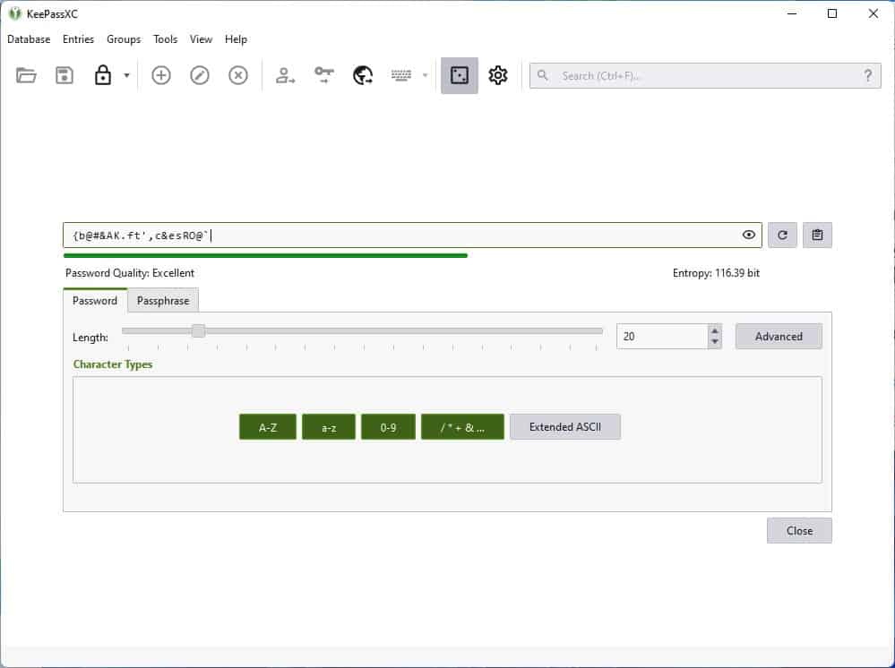Open an existing database file
This screenshot has height=668, width=895.
point(25,75)
